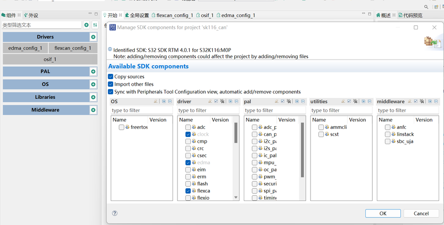Add a new component in OS category
The image size is (444, 225).
(93, 84)
